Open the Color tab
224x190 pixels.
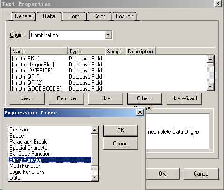(x=99, y=16)
